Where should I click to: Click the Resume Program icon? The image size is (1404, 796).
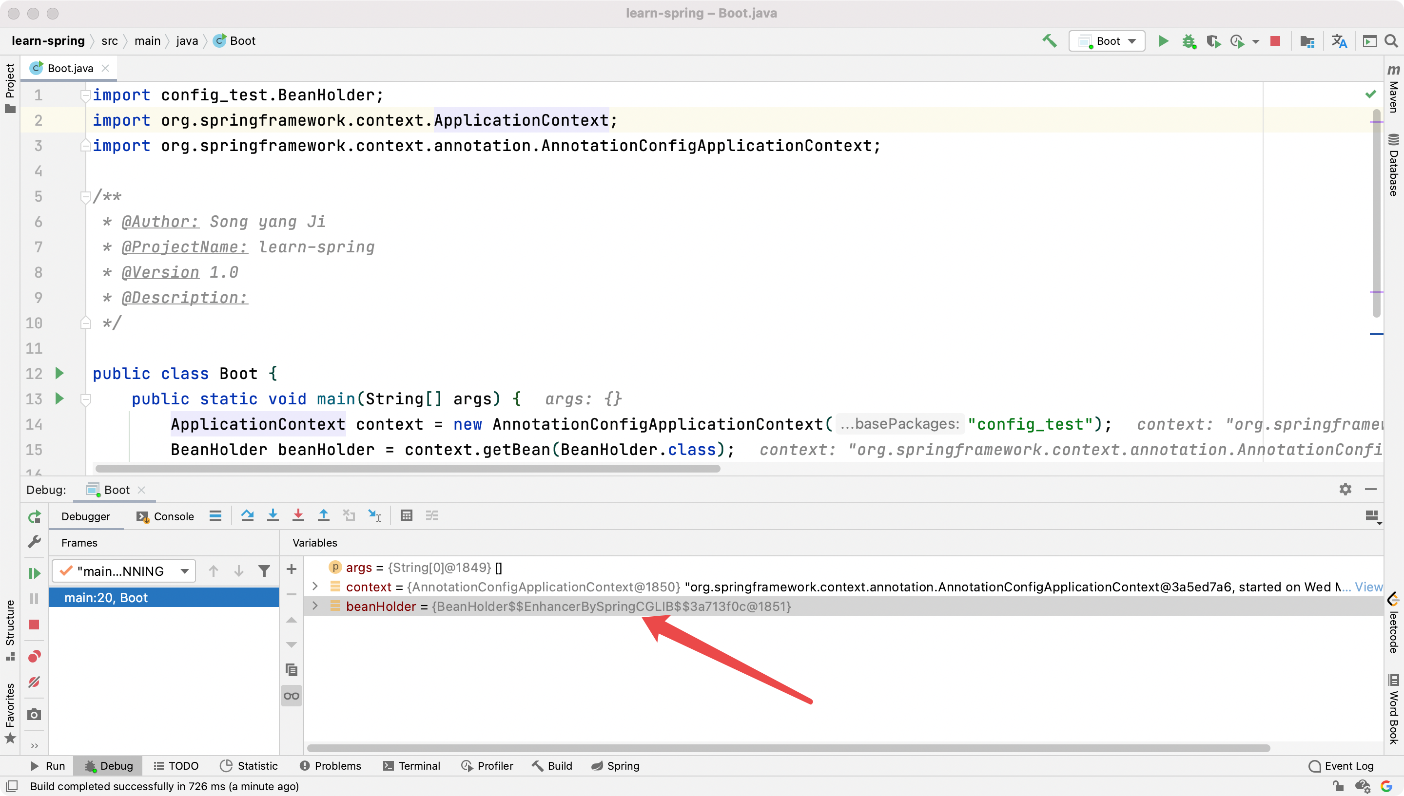34,573
